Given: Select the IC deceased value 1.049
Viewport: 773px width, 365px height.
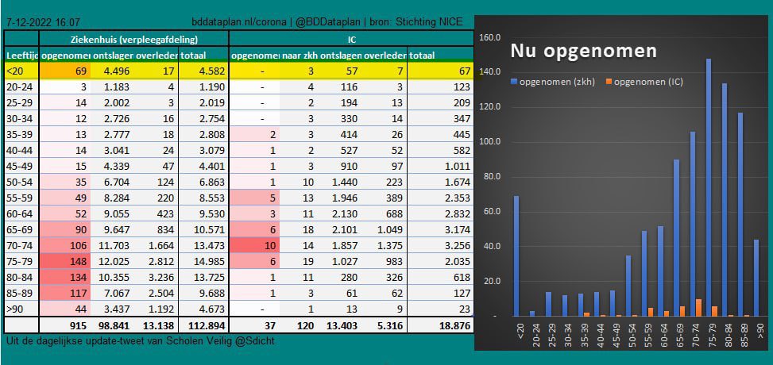Looking at the screenshot, I should click(x=390, y=229).
